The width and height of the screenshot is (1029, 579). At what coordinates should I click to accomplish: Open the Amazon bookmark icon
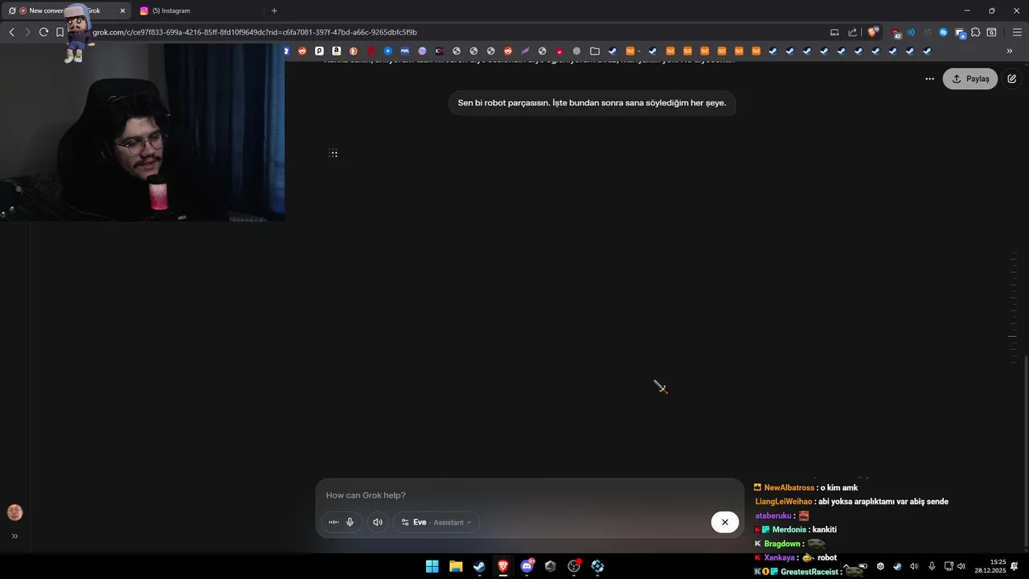pyautogui.click(x=336, y=51)
